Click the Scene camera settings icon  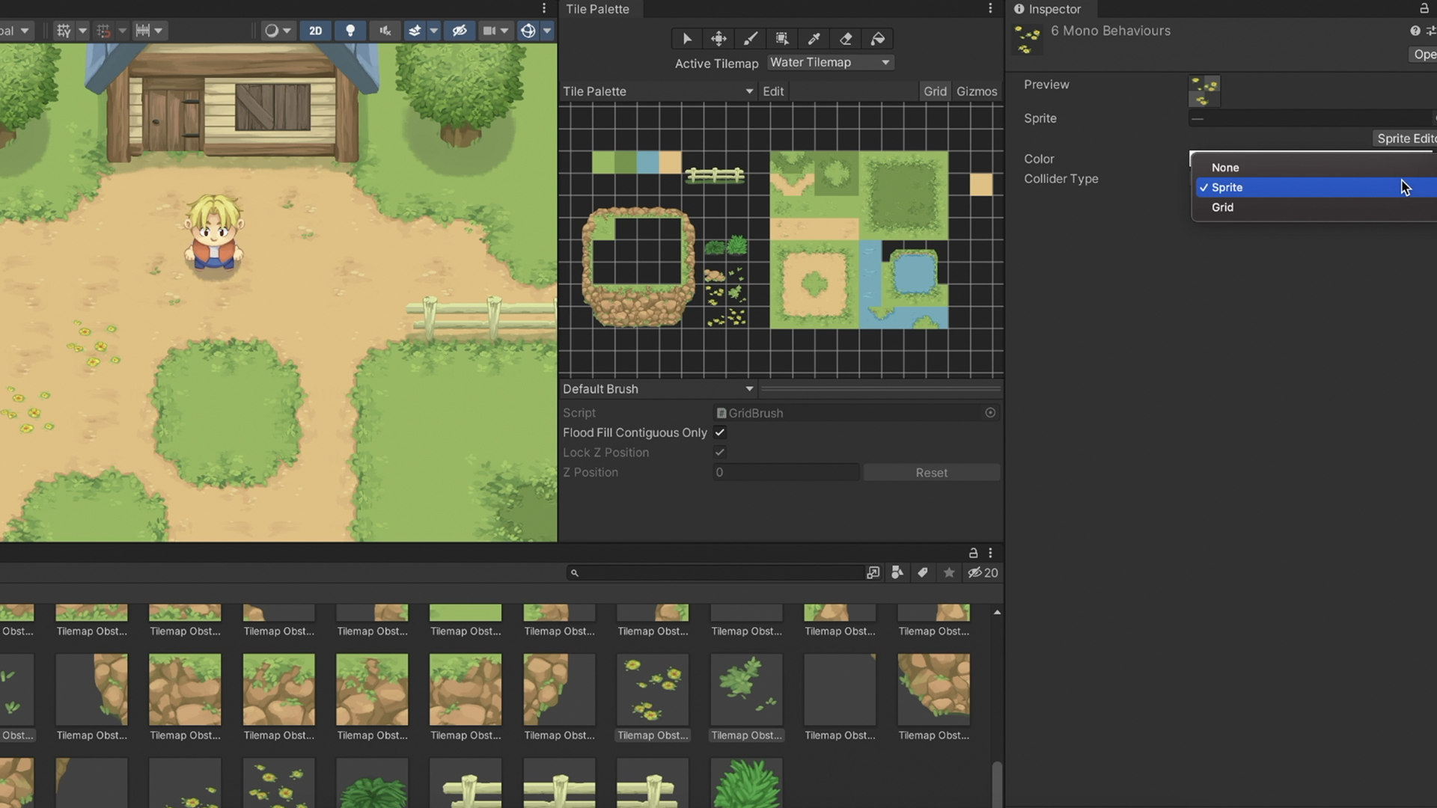(489, 31)
